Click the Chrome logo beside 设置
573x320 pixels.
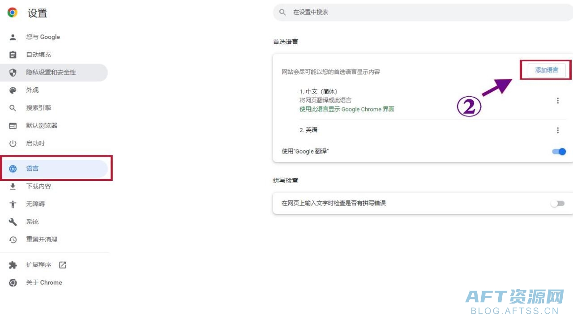pyautogui.click(x=13, y=13)
